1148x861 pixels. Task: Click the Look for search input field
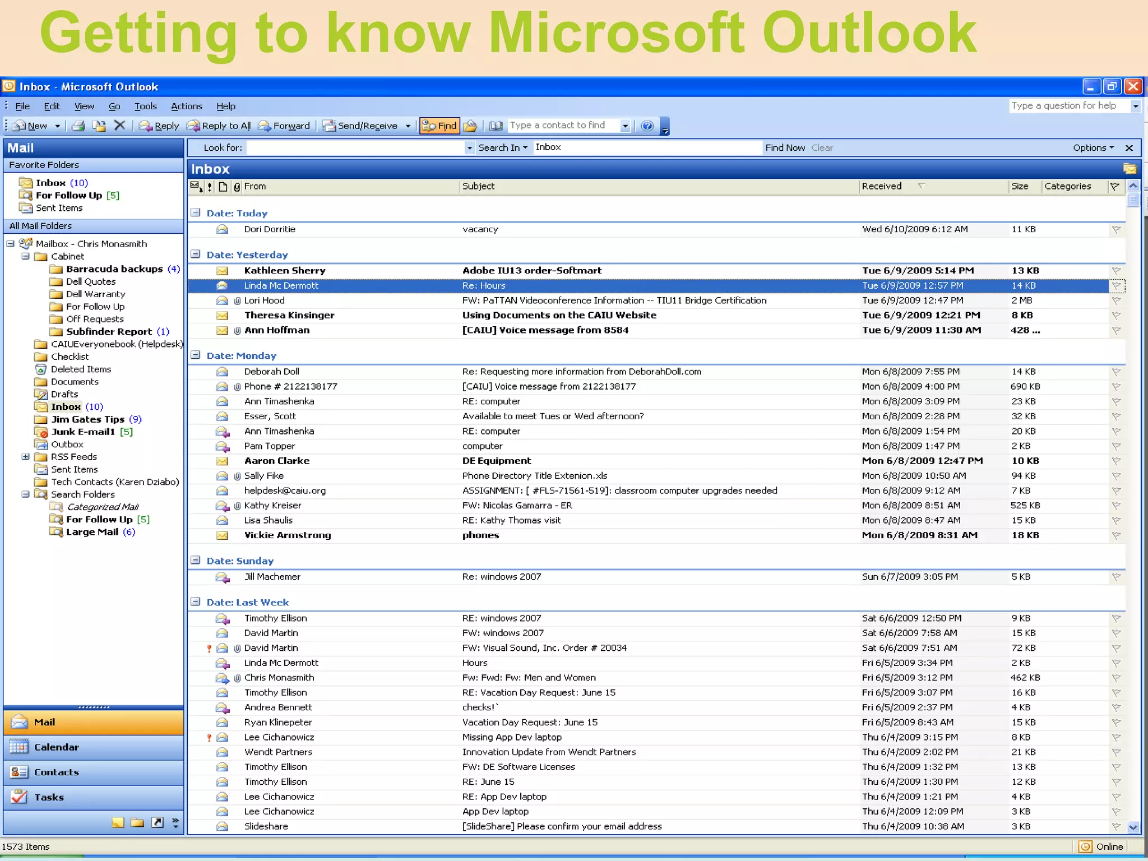click(356, 148)
